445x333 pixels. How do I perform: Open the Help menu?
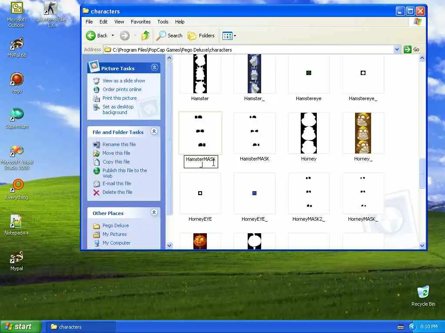pos(179,22)
